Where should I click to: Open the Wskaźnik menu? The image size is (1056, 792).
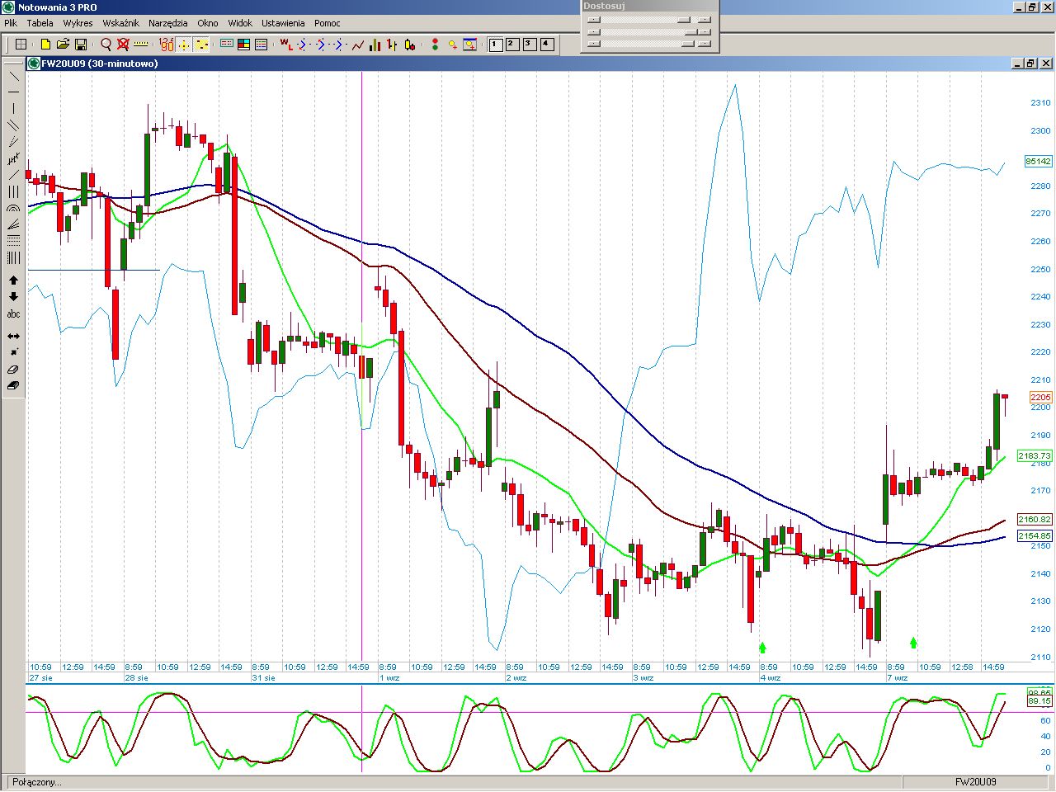(120, 23)
